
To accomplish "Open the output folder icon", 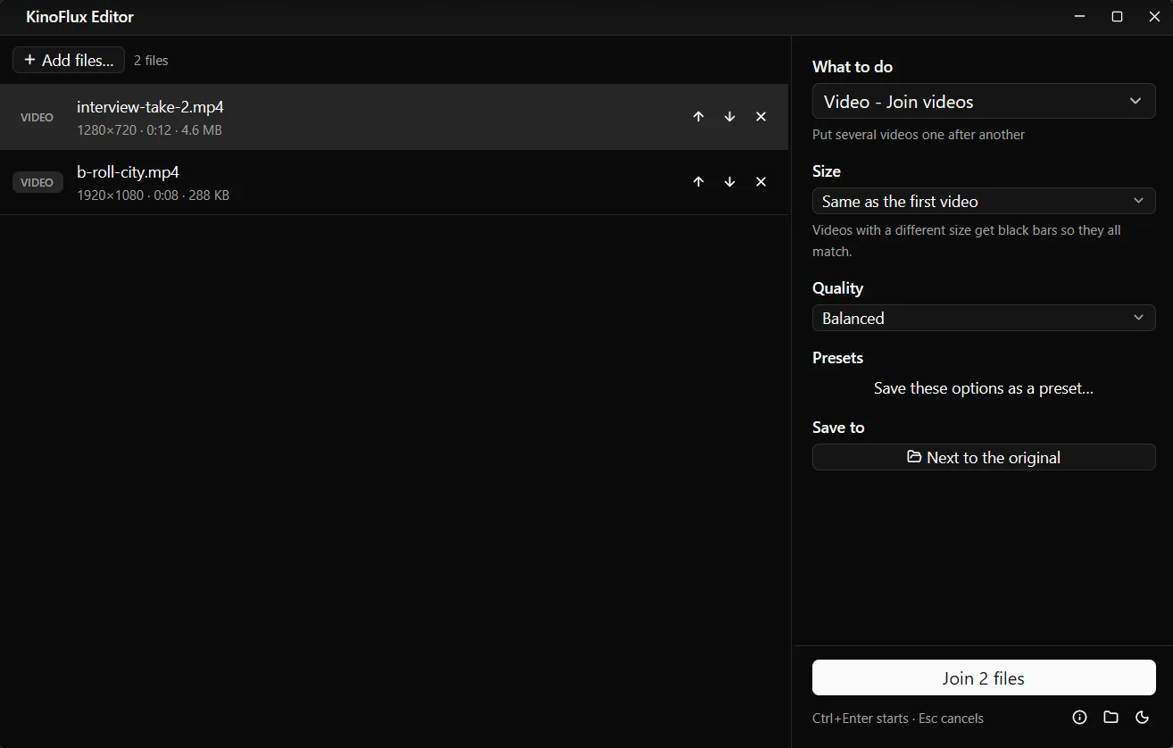I will tap(1111, 717).
